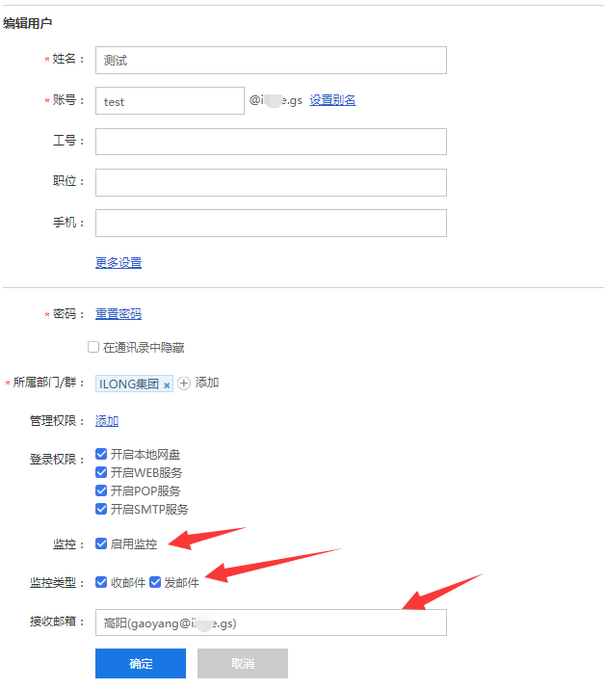Remove the ILONG集团 department tag
607x689 pixels.
167,384
